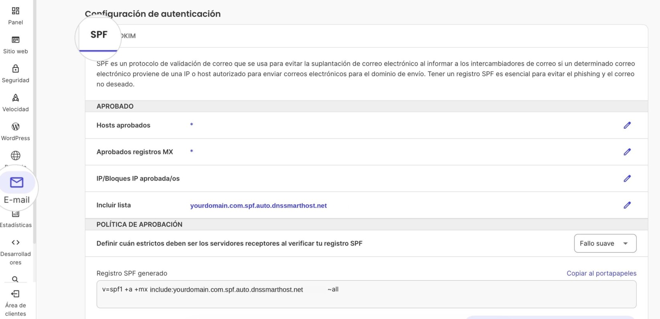Viewport: 660px width, 319px height.
Task: Click the Registro SPF generado label
Action: (x=132, y=273)
